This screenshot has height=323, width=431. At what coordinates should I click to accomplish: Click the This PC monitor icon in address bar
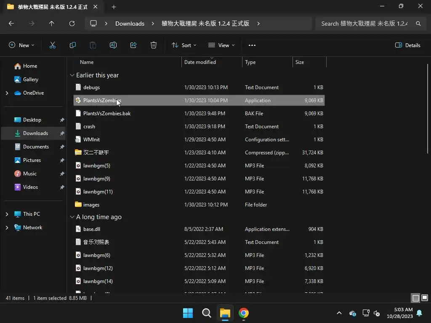point(93,24)
